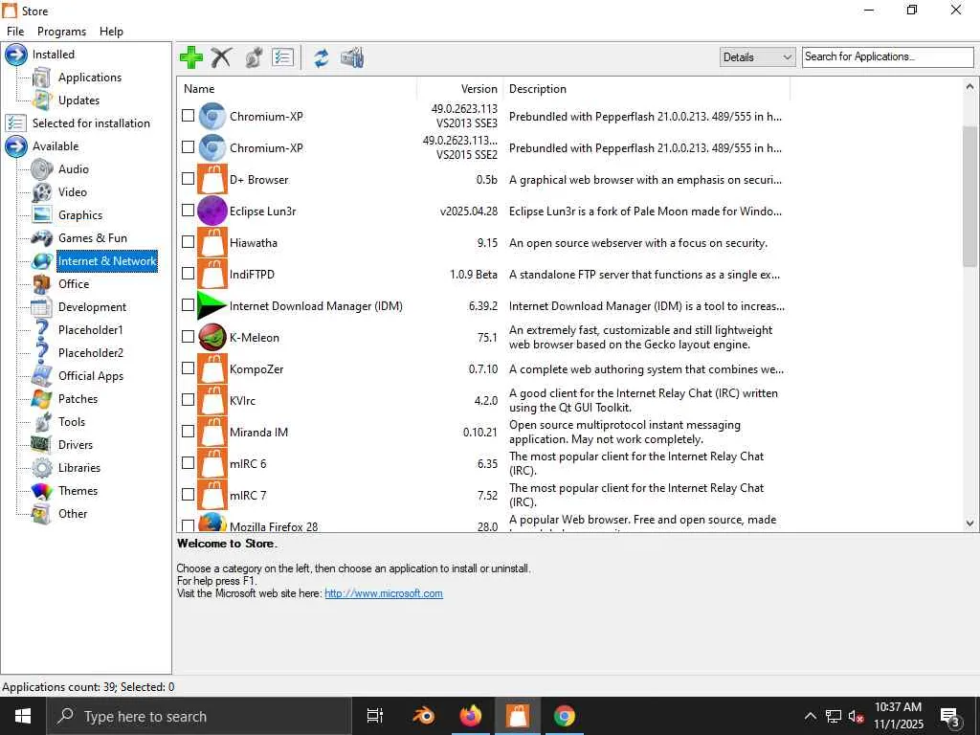Check the IndiFTPD checkbox
980x735 pixels.
click(189, 273)
